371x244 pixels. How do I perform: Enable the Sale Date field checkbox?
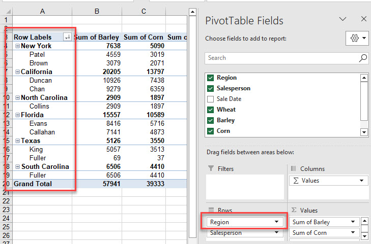[211, 99]
